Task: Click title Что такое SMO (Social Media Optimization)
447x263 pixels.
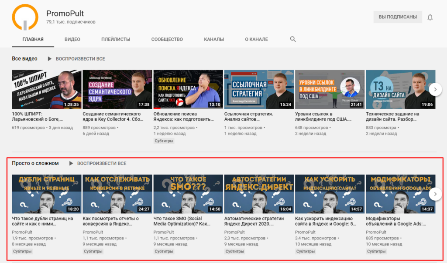Action: (182, 221)
